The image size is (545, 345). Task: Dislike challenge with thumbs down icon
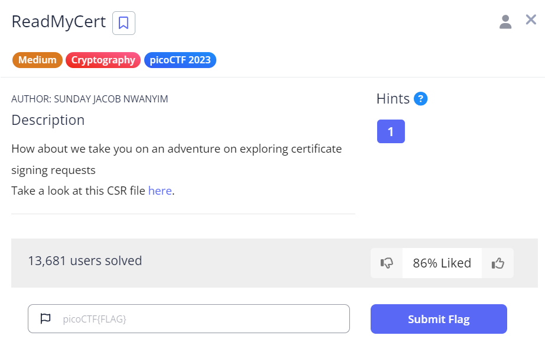387,263
